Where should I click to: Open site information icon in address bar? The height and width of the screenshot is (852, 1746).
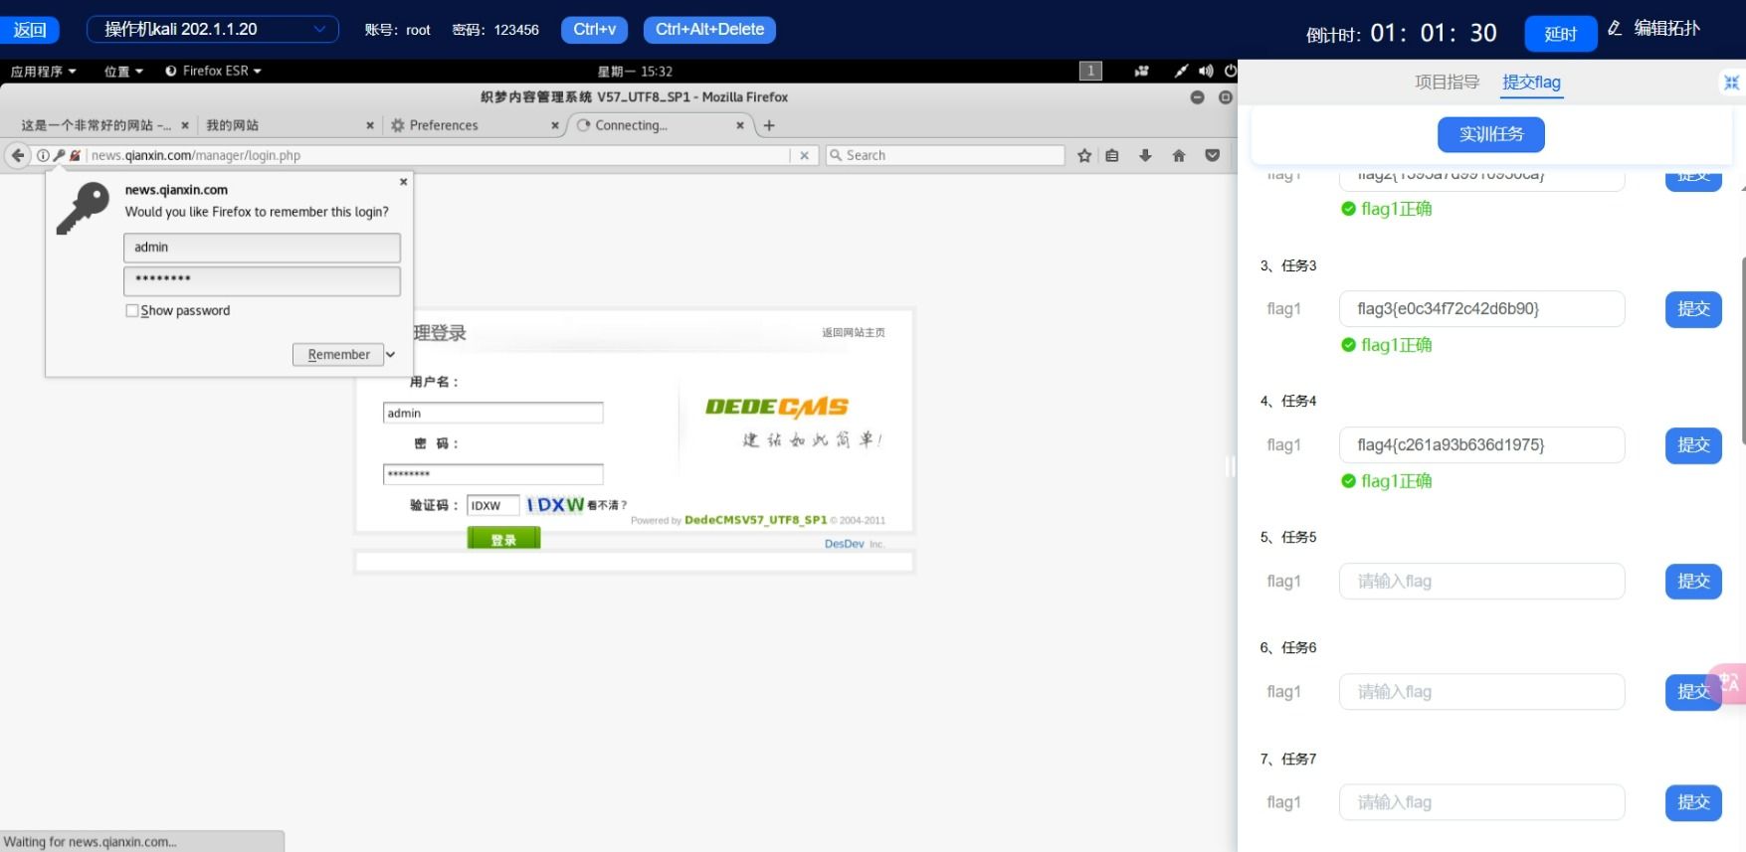click(x=43, y=155)
